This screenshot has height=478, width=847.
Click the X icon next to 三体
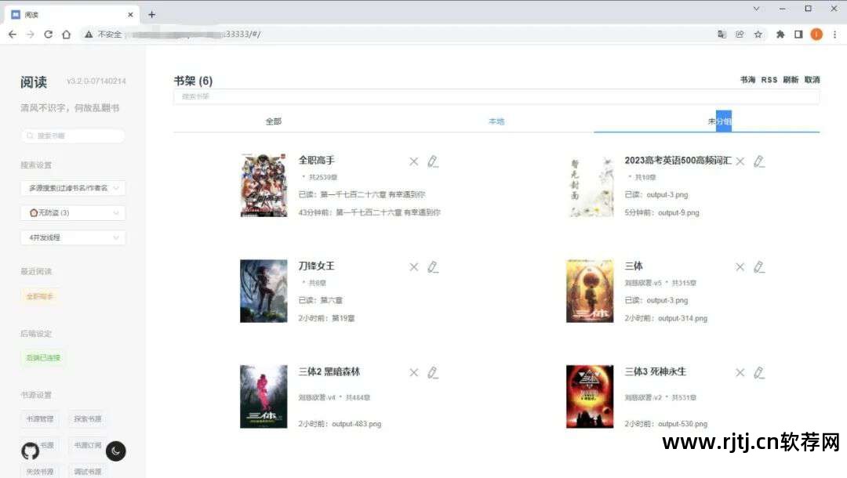pyautogui.click(x=740, y=267)
